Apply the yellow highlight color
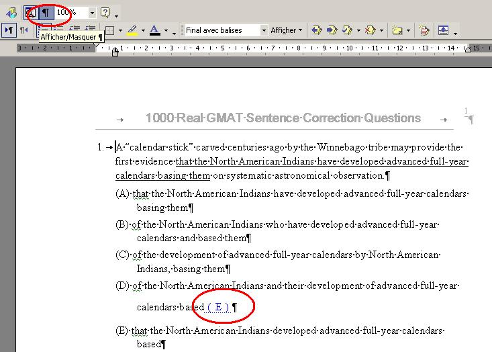 132,30
